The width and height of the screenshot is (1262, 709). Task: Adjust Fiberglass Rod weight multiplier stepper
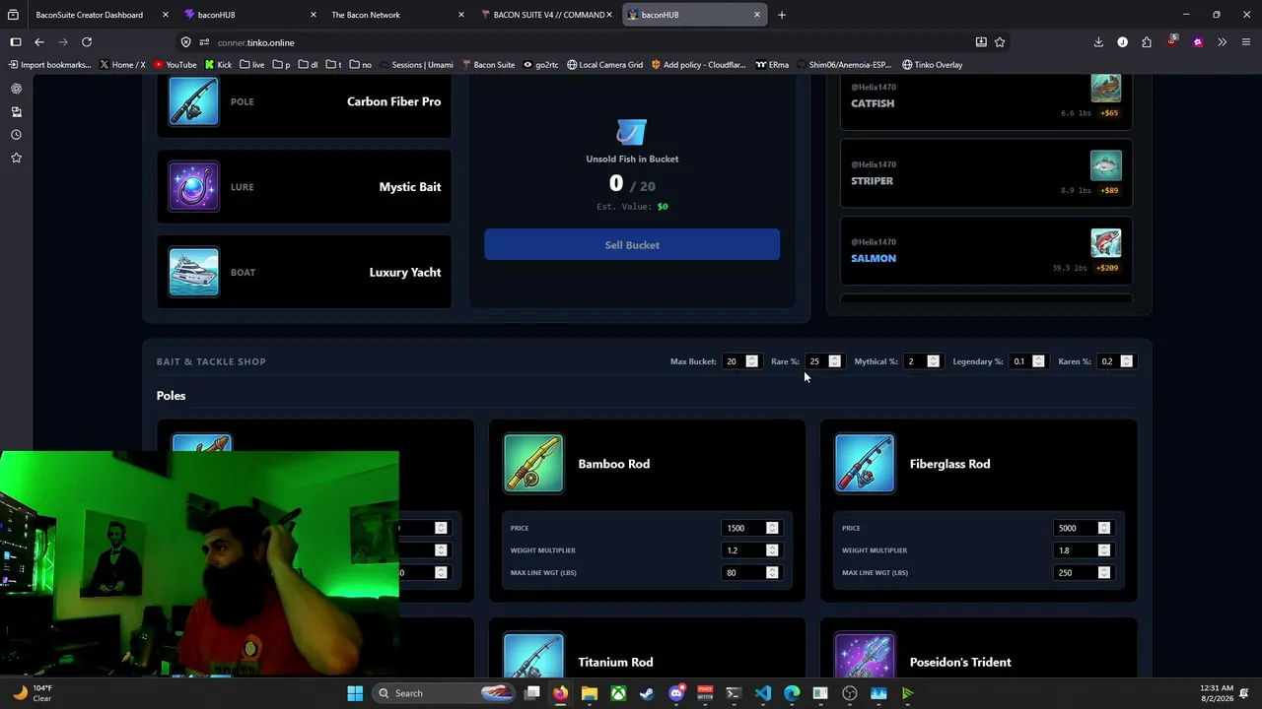tap(1104, 550)
